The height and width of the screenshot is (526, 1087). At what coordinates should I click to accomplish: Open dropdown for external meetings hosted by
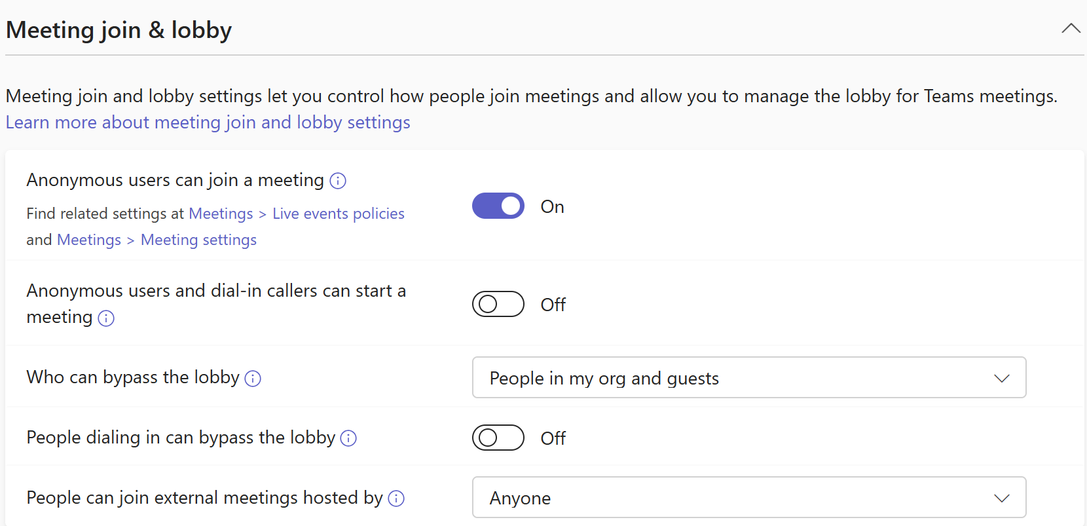[749, 497]
